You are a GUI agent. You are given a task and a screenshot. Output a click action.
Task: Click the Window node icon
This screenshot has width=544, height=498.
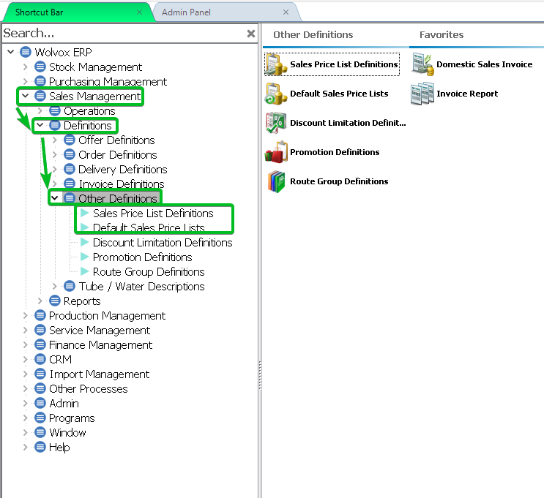[x=40, y=432]
